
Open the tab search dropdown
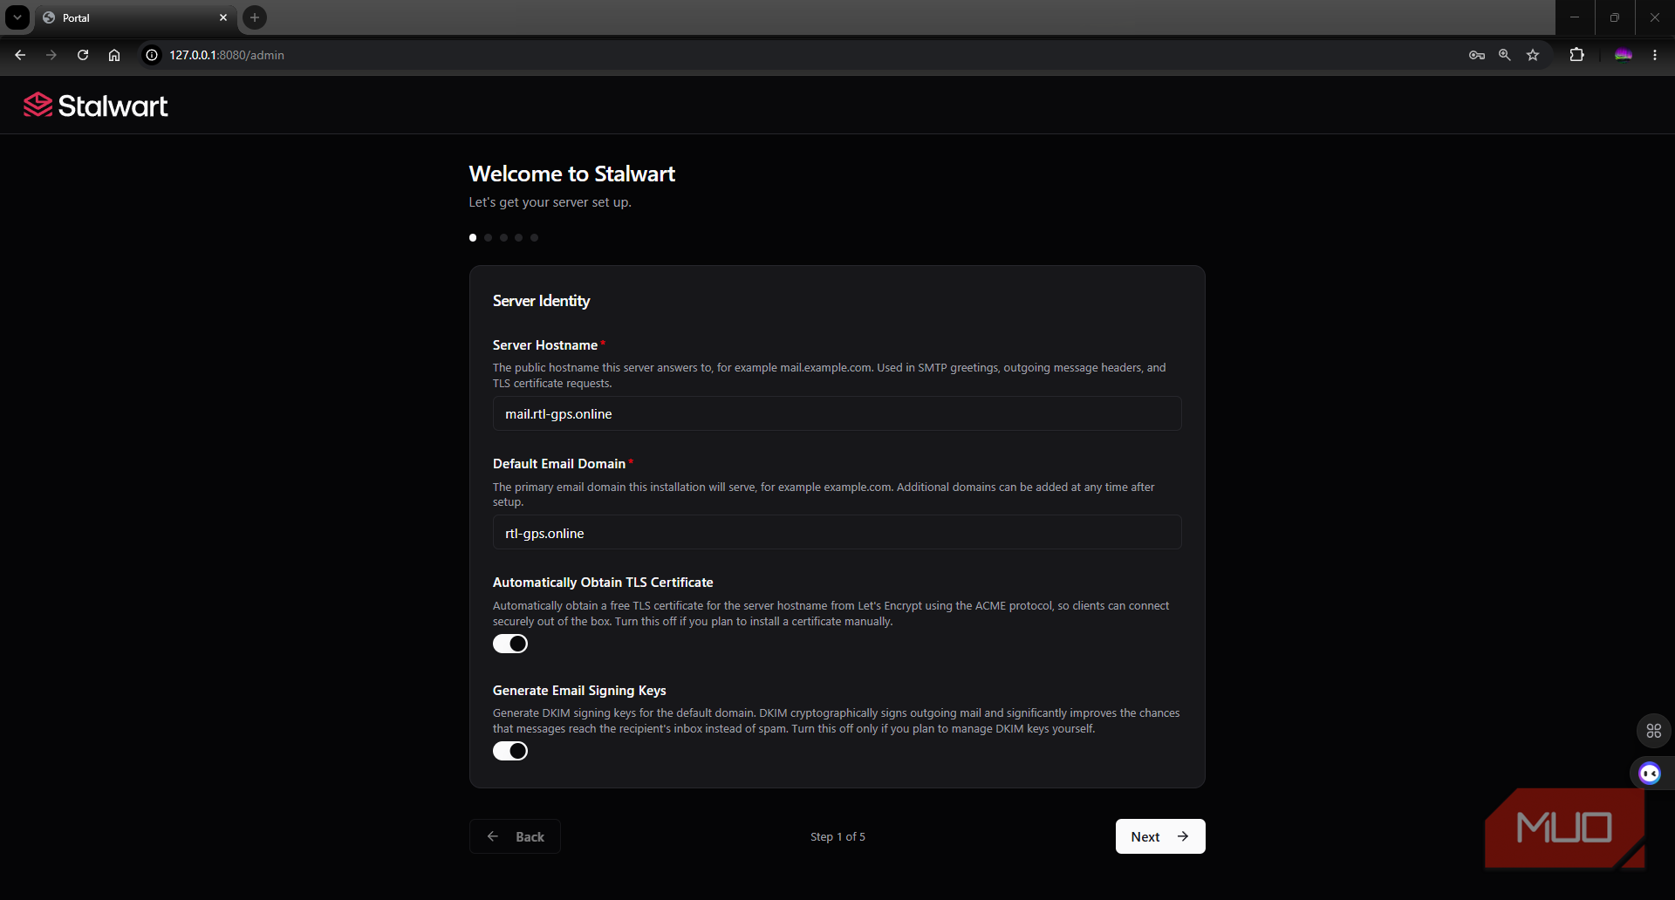click(x=17, y=17)
